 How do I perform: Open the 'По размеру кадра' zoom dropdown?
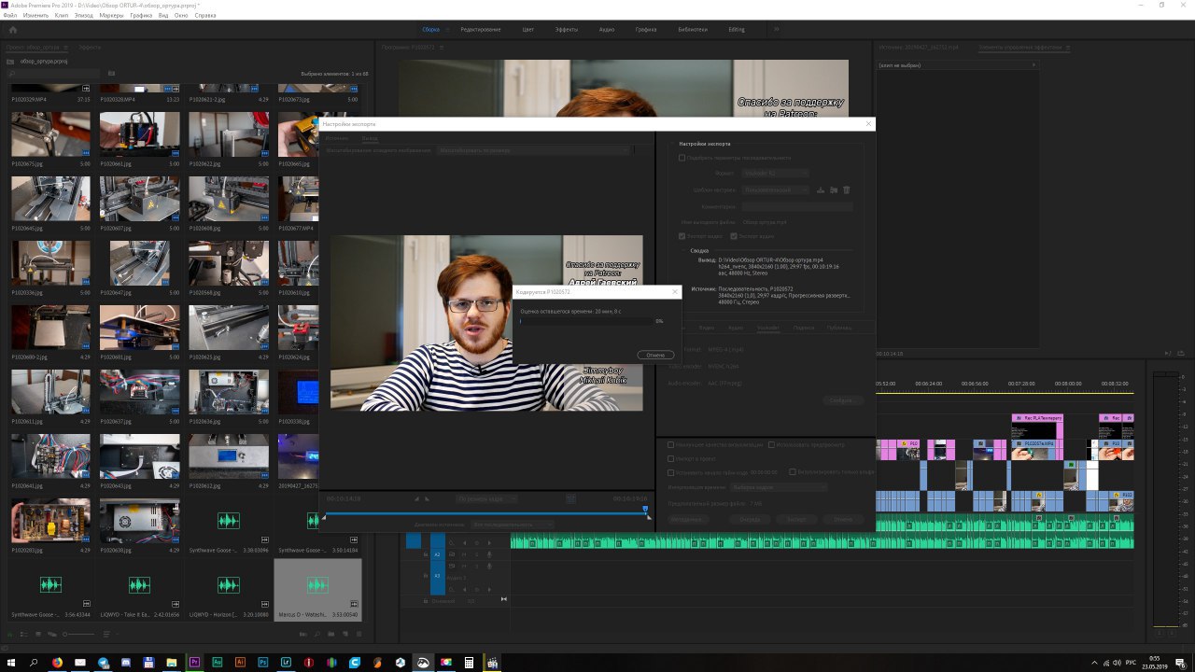pyautogui.click(x=487, y=499)
